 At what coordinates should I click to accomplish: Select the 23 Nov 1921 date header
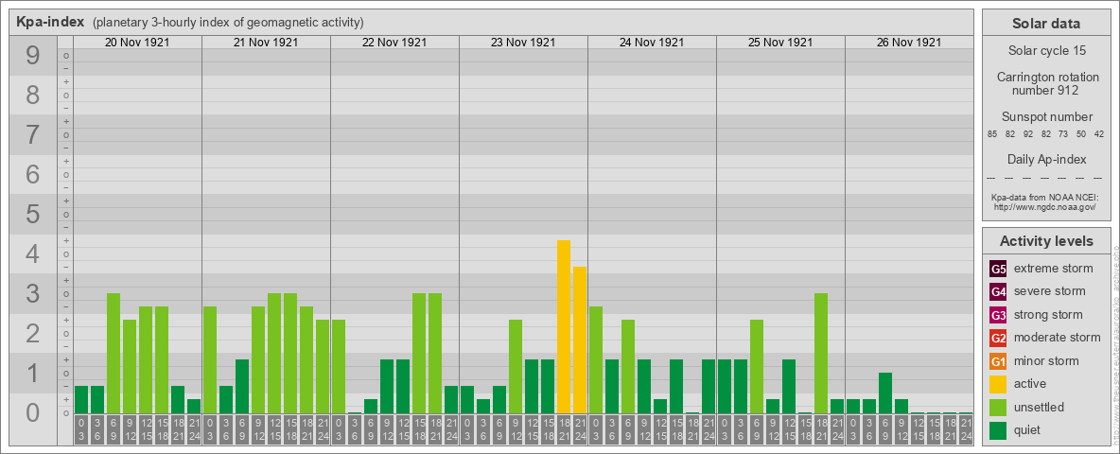pyautogui.click(x=523, y=43)
